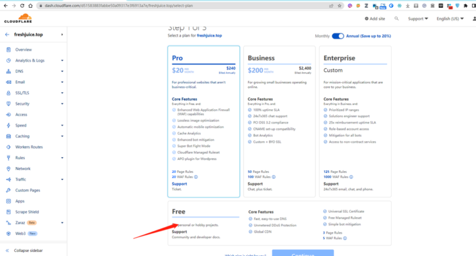Screen dimensions: 476x256
Task: Go back using the arrow beside freshjuice.top
Action: point(7,34)
